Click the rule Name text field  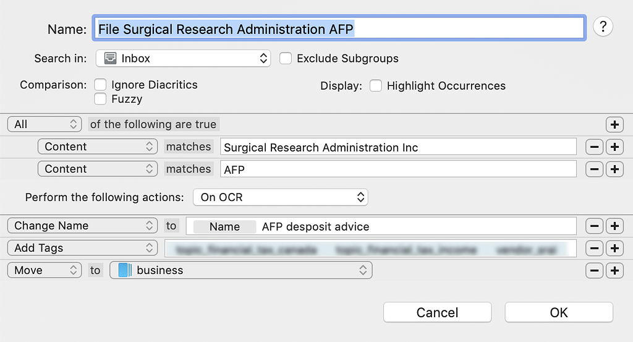click(x=340, y=28)
